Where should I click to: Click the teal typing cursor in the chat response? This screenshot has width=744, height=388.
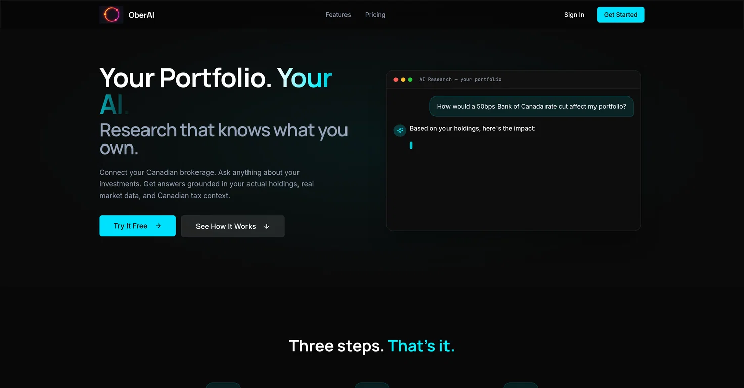pyautogui.click(x=411, y=145)
